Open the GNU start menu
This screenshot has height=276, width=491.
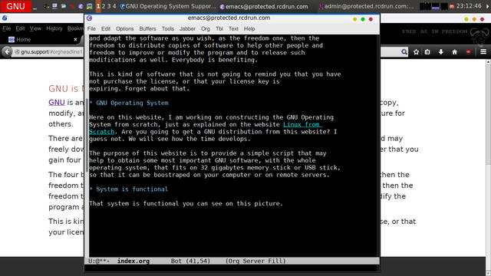click(15, 6)
